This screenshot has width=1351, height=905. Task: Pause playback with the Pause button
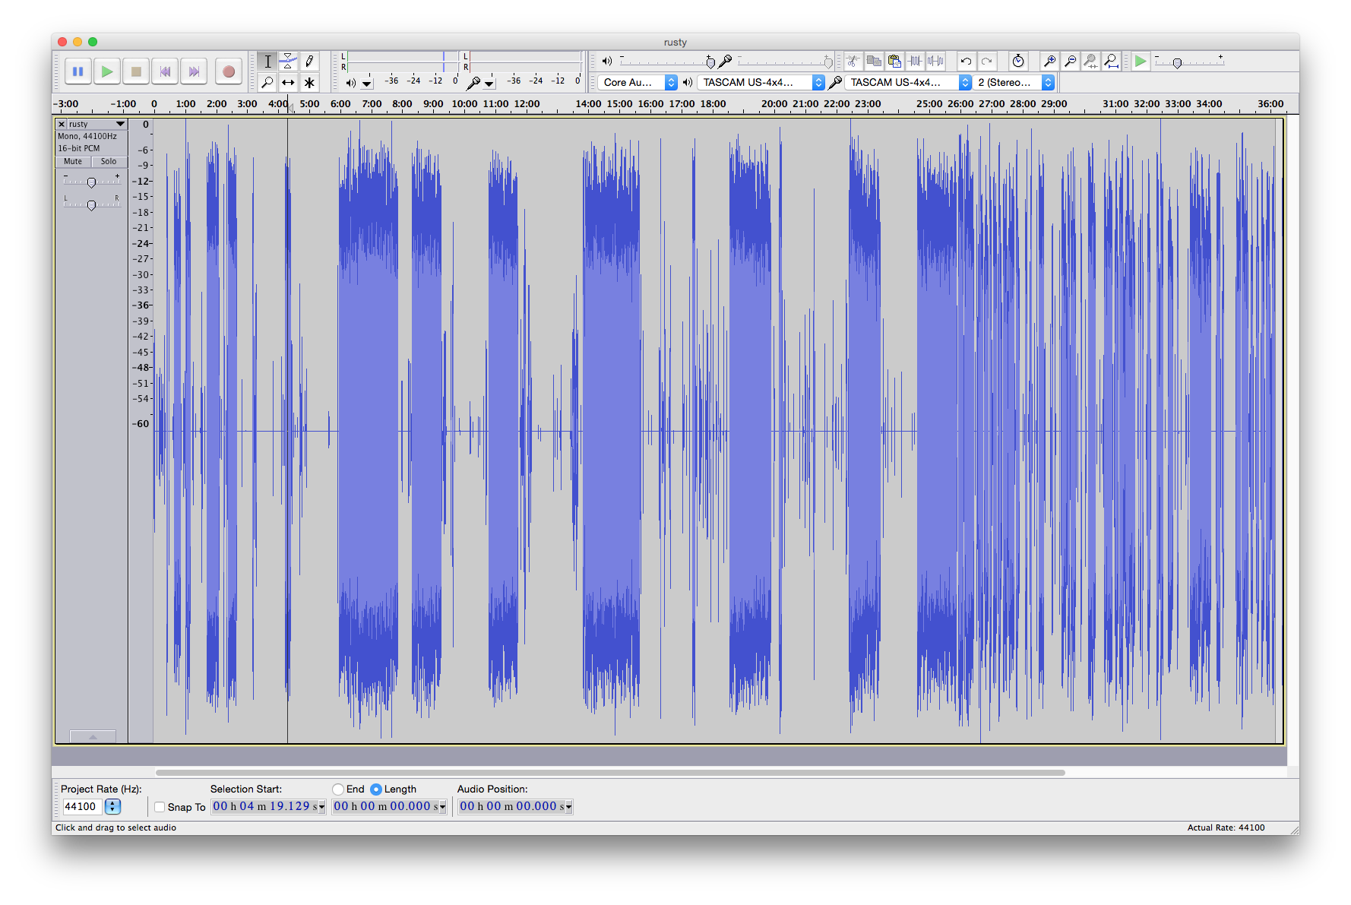[x=78, y=71]
